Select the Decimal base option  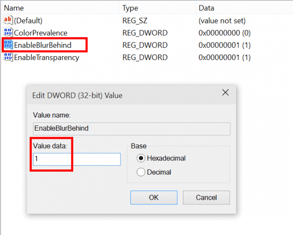point(141,172)
